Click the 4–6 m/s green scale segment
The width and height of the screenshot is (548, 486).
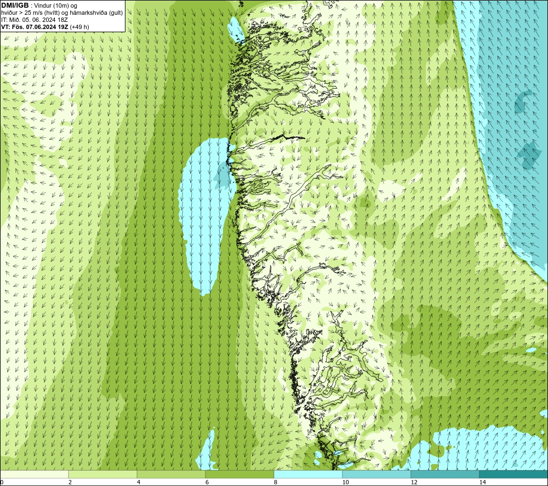click(x=171, y=474)
